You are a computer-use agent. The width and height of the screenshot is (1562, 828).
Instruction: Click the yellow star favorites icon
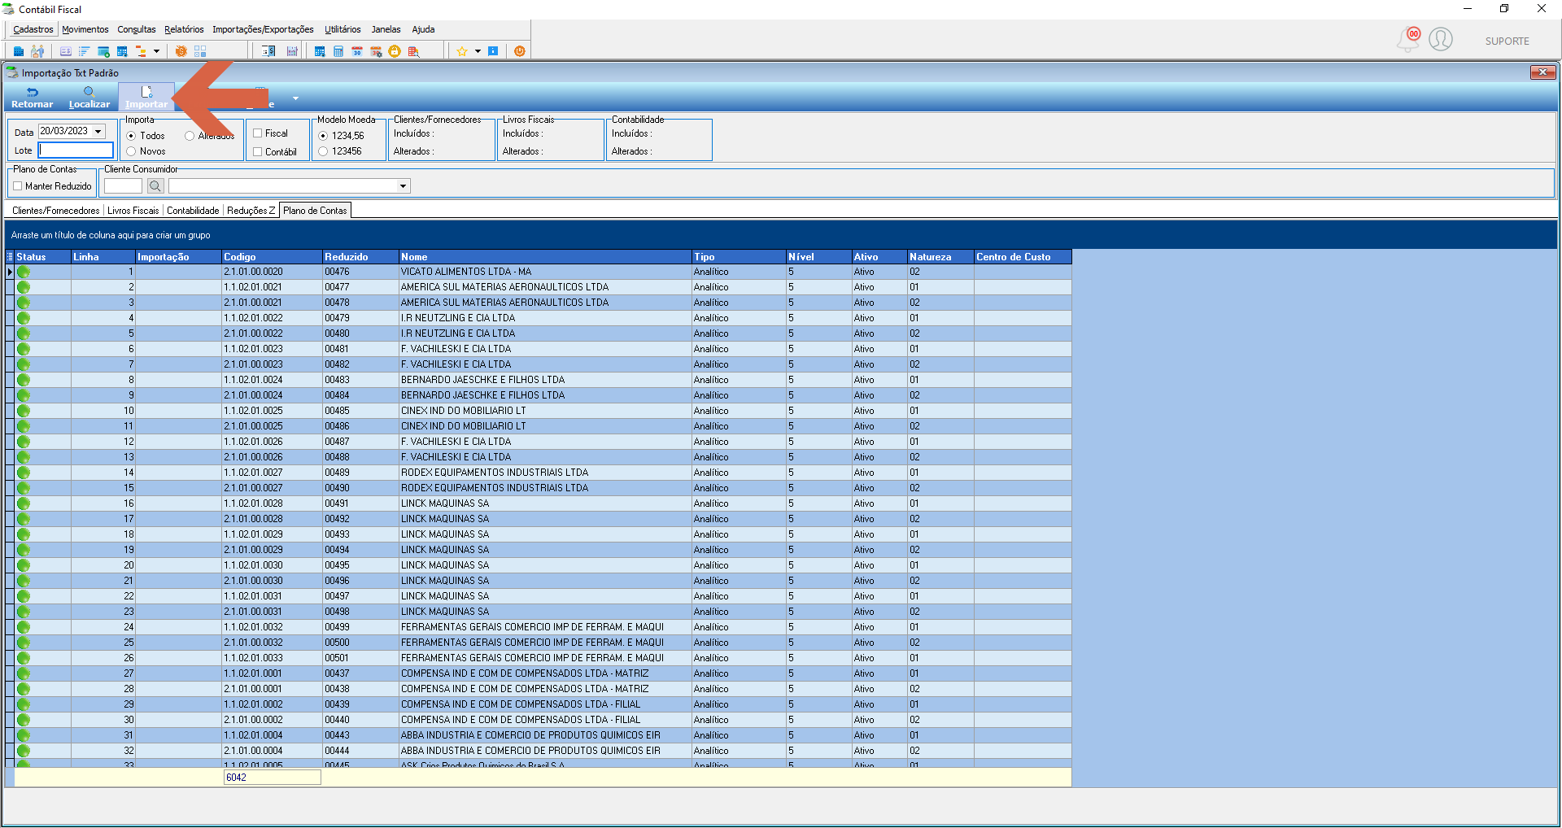[462, 51]
